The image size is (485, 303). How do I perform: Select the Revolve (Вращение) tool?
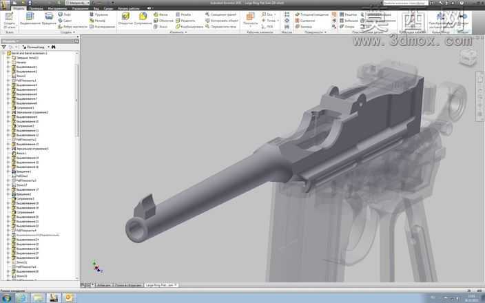click(x=49, y=19)
